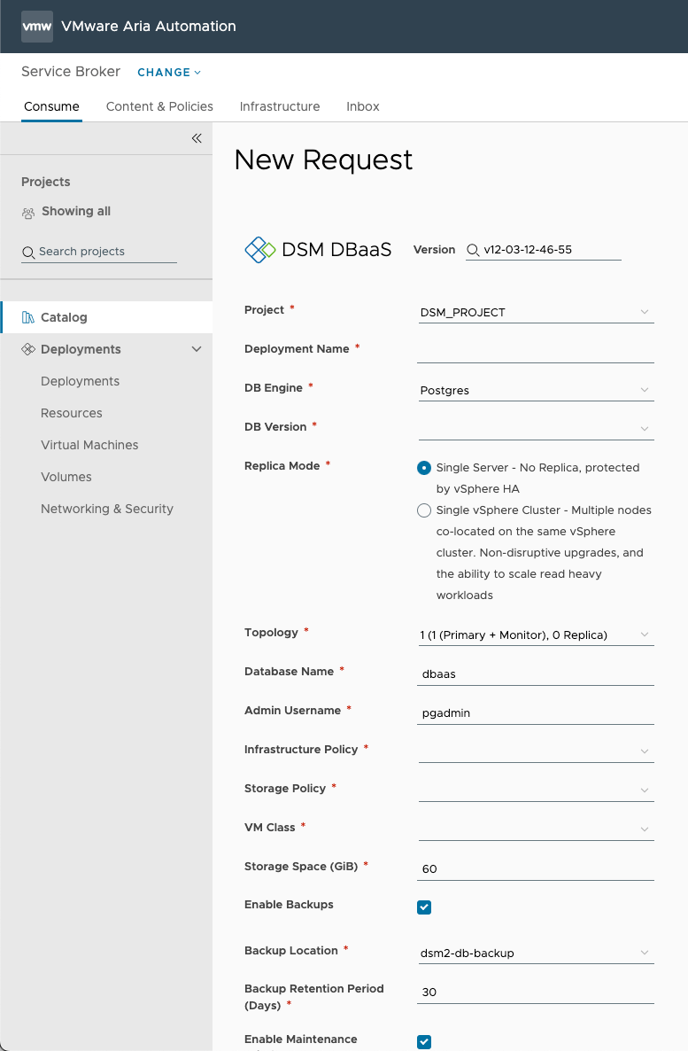This screenshot has width=688, height=1051.
Task: Click the search projects magnifier icon
Action: [x=28, y=252]
